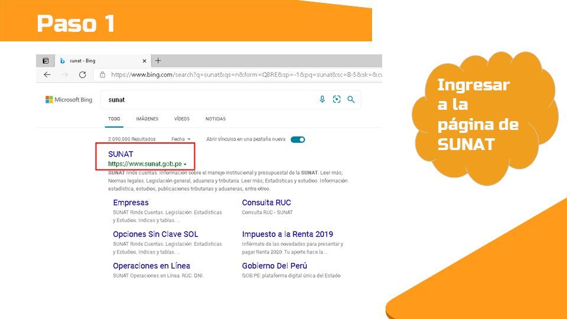Click the browser back arrow
Image resolution: width=567 pixels, height=319 pixels.
(x=47, y=74)
